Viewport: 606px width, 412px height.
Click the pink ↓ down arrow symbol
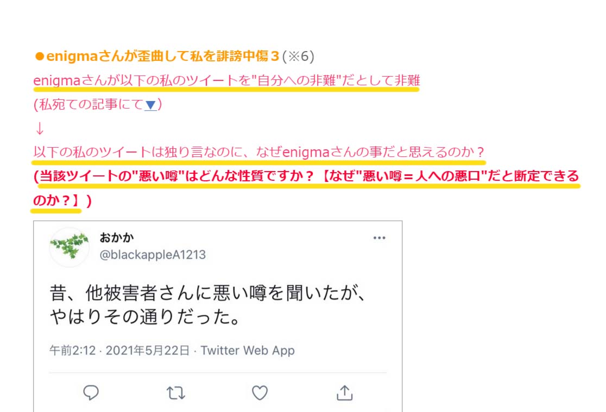point(40,128)
